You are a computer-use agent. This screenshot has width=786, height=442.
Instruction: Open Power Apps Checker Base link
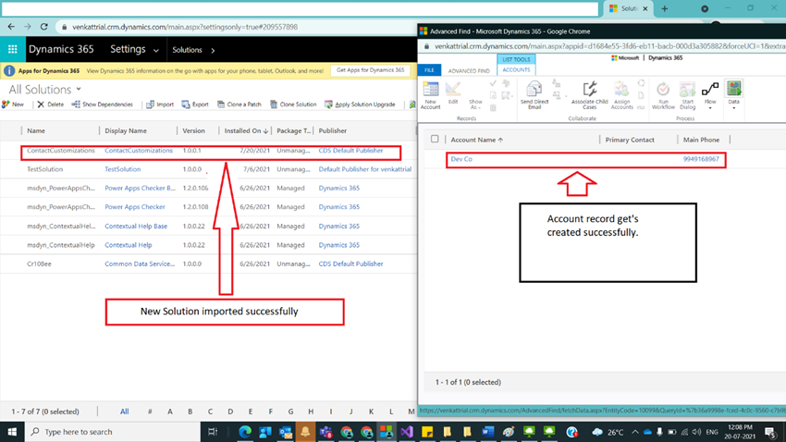(x=140, y=188)
